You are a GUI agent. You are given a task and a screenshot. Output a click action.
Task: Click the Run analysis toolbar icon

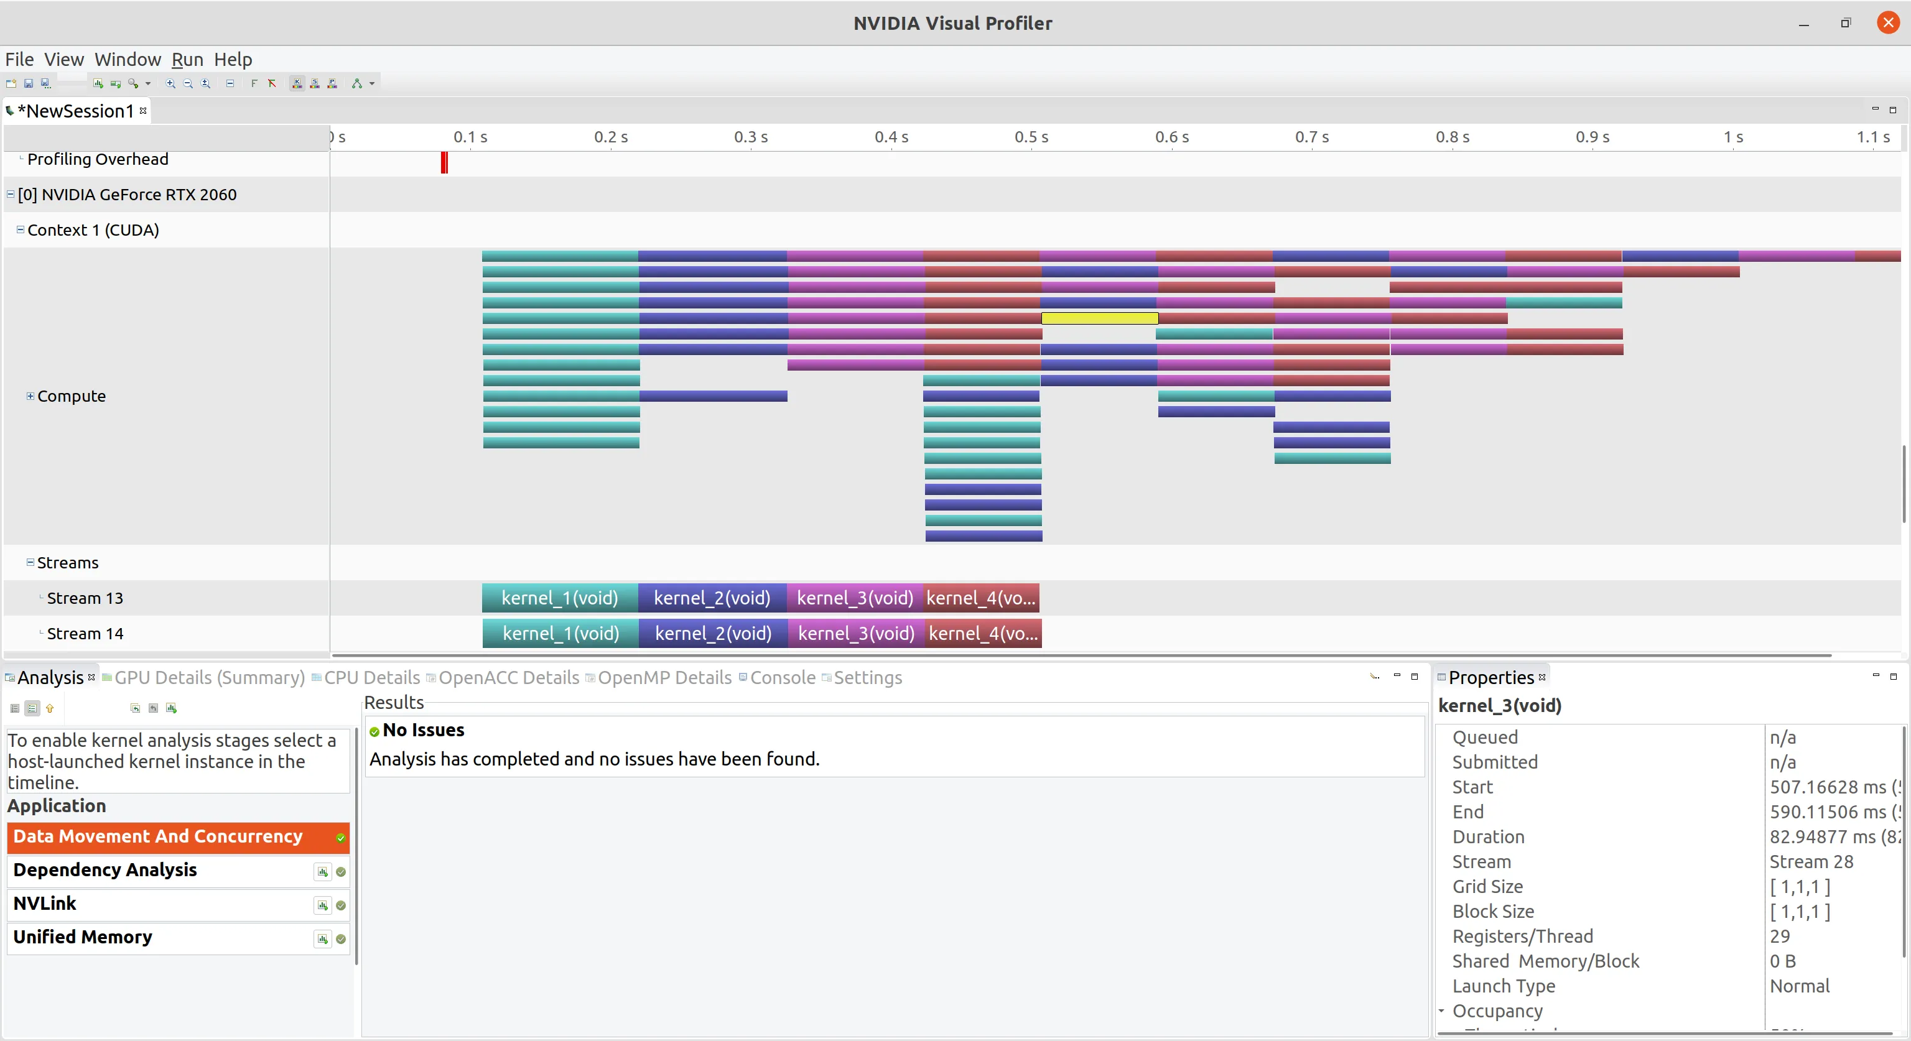[x=98, y=84]
